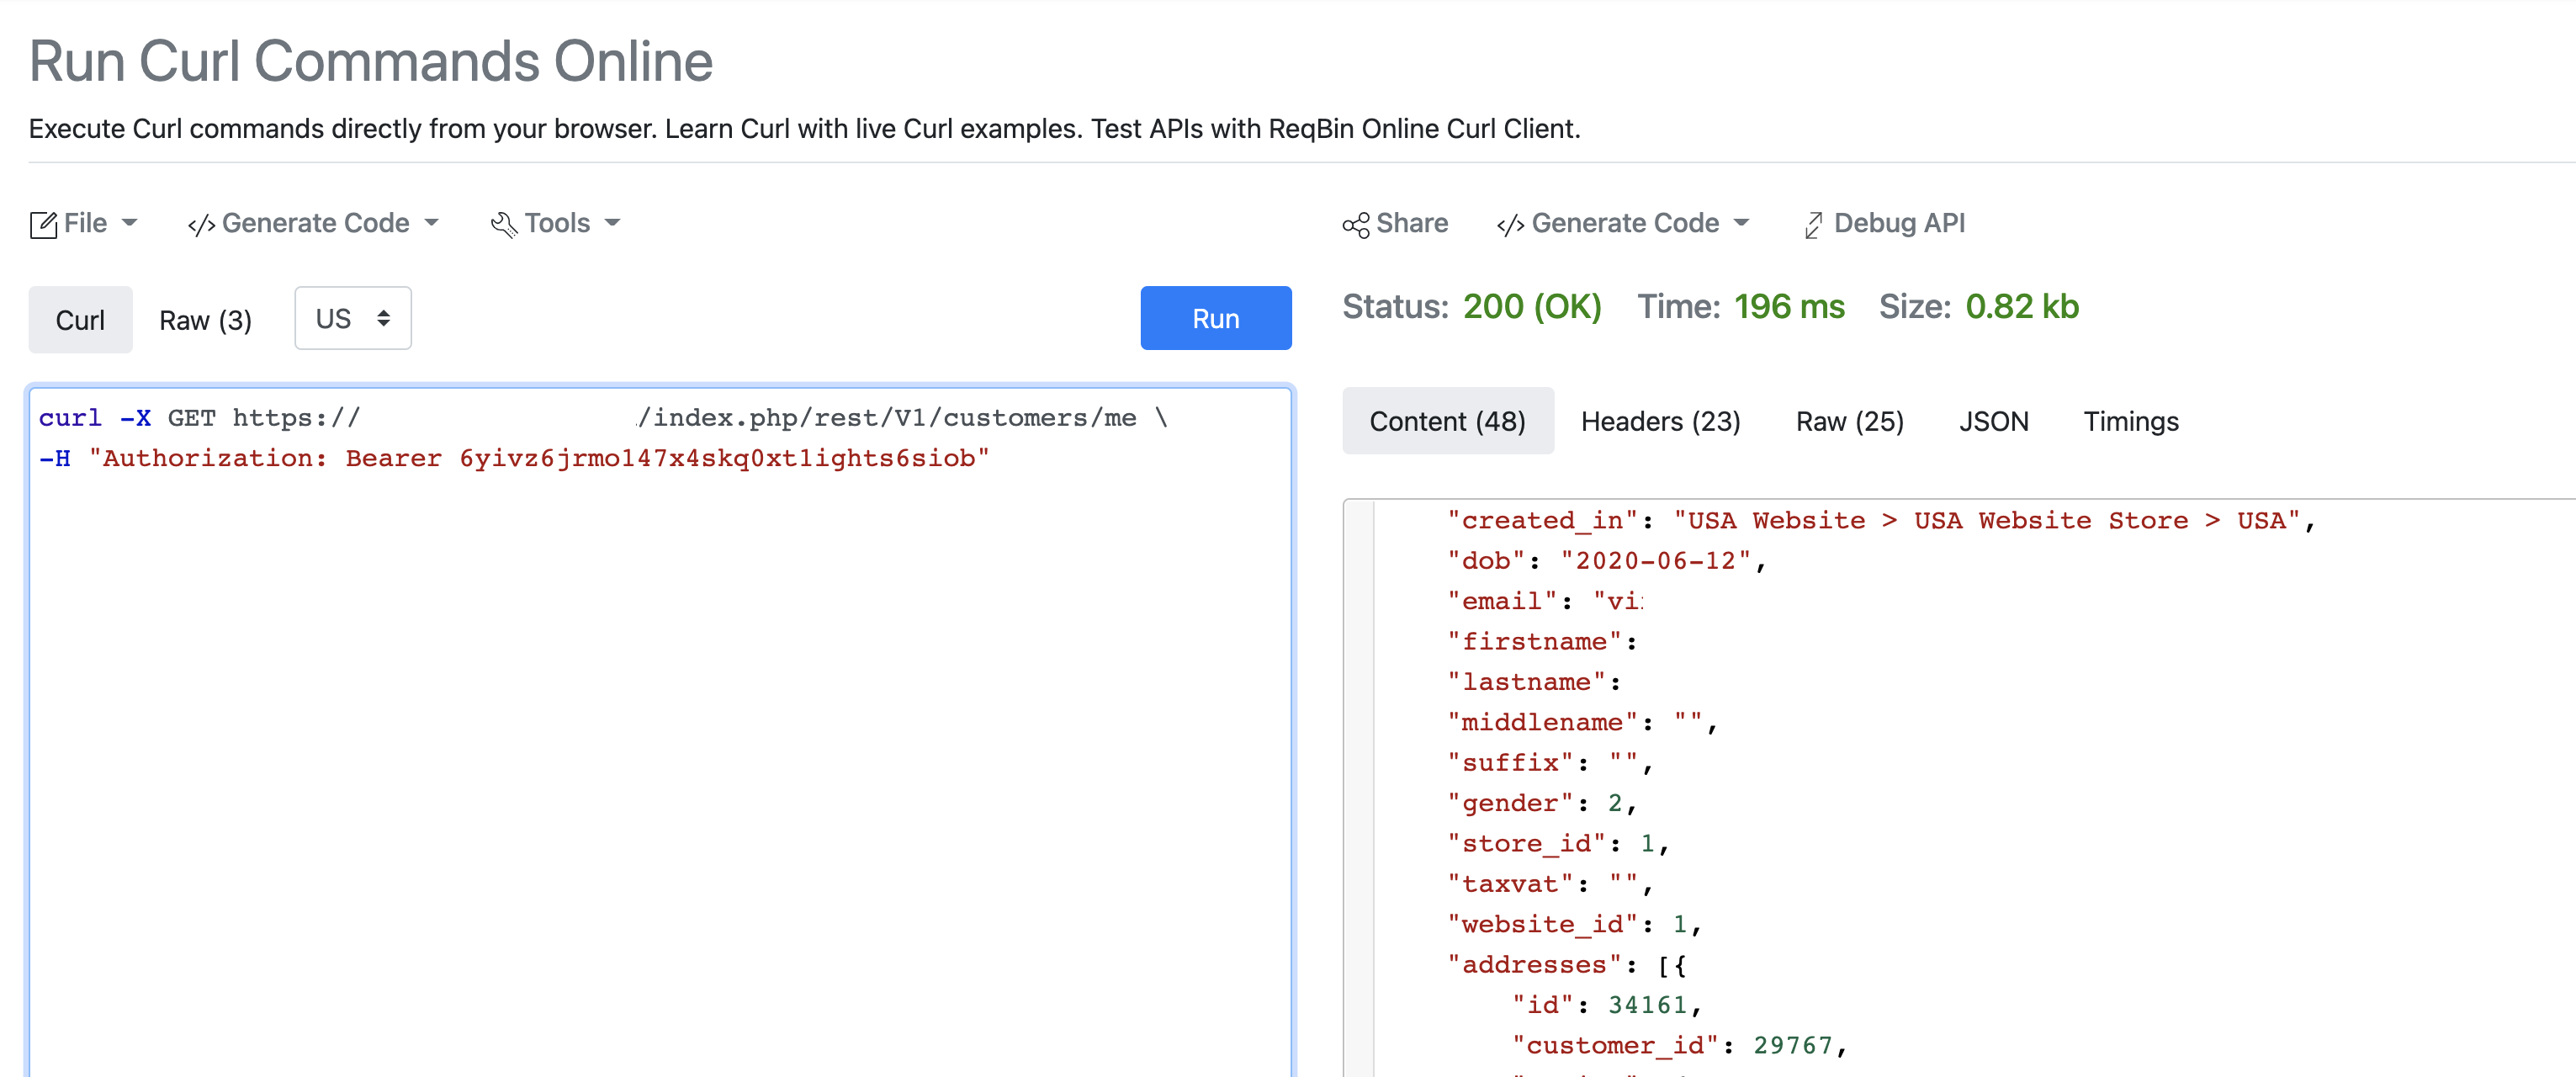Image resolution: width=2576 pixels, height=1077 pixels.
Task: Click the Debug API arrow icon
Action: point(1812,225)
